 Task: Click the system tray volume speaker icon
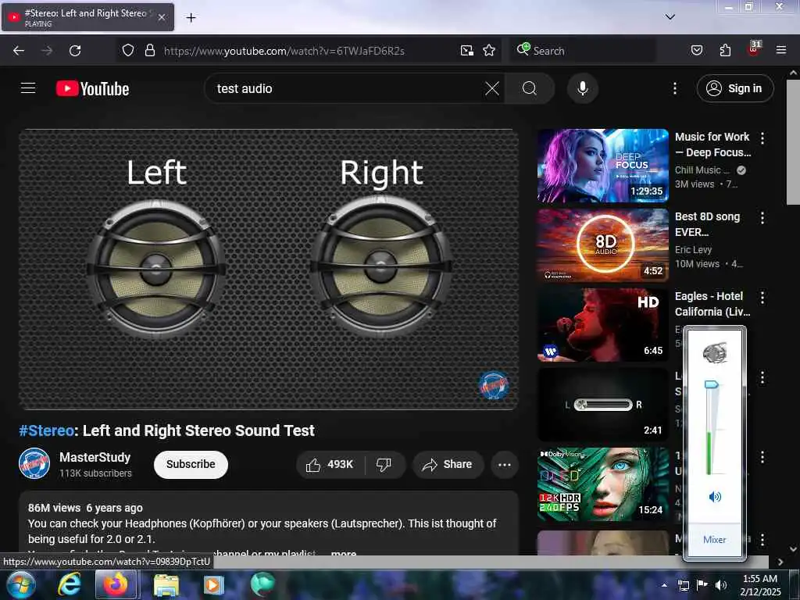721,585
